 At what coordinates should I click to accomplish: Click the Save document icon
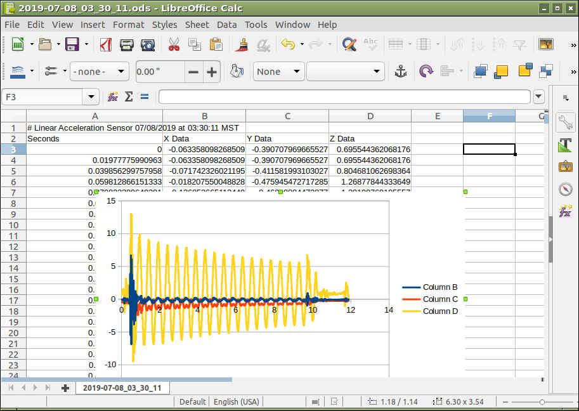pos(72,44)
